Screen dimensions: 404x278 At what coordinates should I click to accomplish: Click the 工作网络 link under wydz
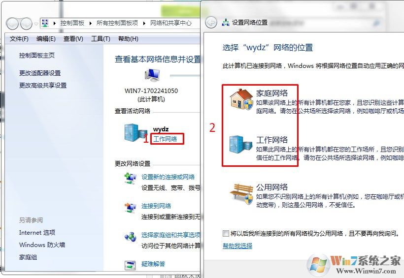pos(165,139)
